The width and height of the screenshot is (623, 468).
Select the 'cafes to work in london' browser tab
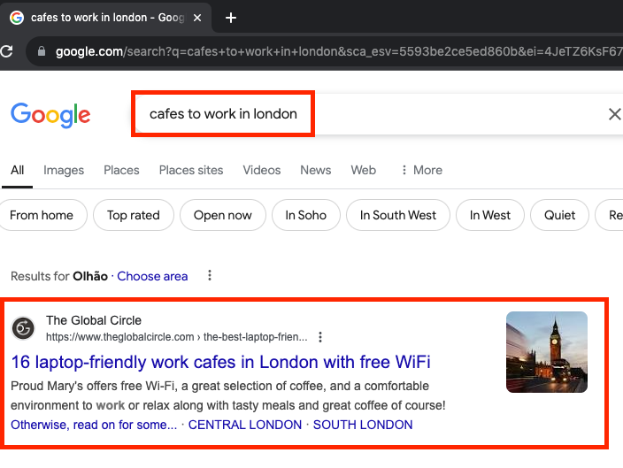coord(106,18)
